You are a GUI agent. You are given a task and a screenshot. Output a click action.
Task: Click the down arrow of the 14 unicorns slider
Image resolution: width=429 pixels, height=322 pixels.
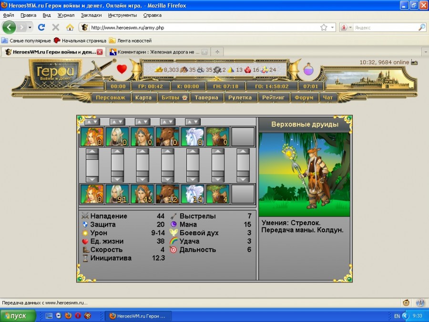pos(193,179)
